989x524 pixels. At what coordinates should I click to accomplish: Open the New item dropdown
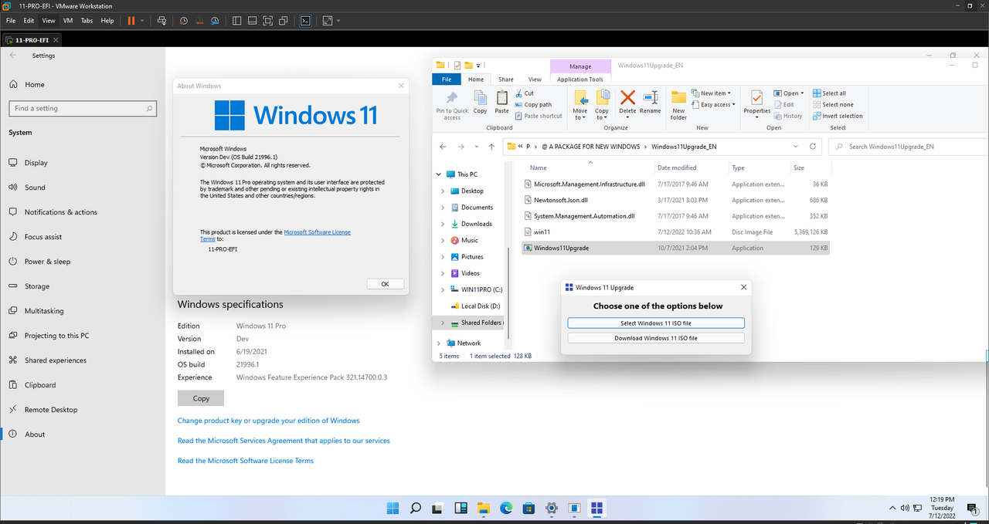pos(711,93)
